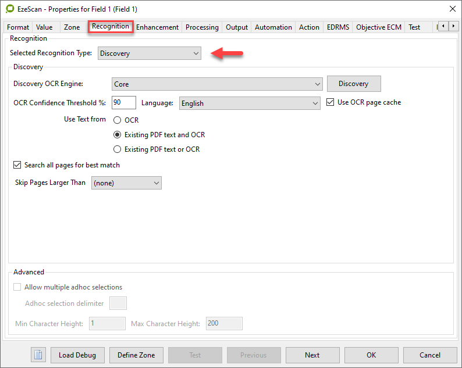The width and height of the screenshot is (462, 368).
Task: Switch to the Enhancement tab
Action: tap(157, 27)
